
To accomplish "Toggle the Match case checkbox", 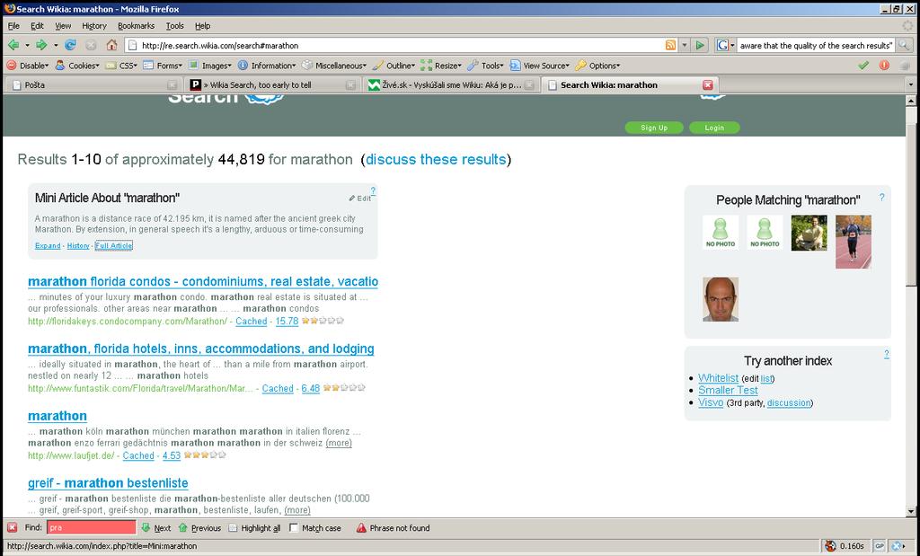I will pyautogui.click(x=294, y=528).
